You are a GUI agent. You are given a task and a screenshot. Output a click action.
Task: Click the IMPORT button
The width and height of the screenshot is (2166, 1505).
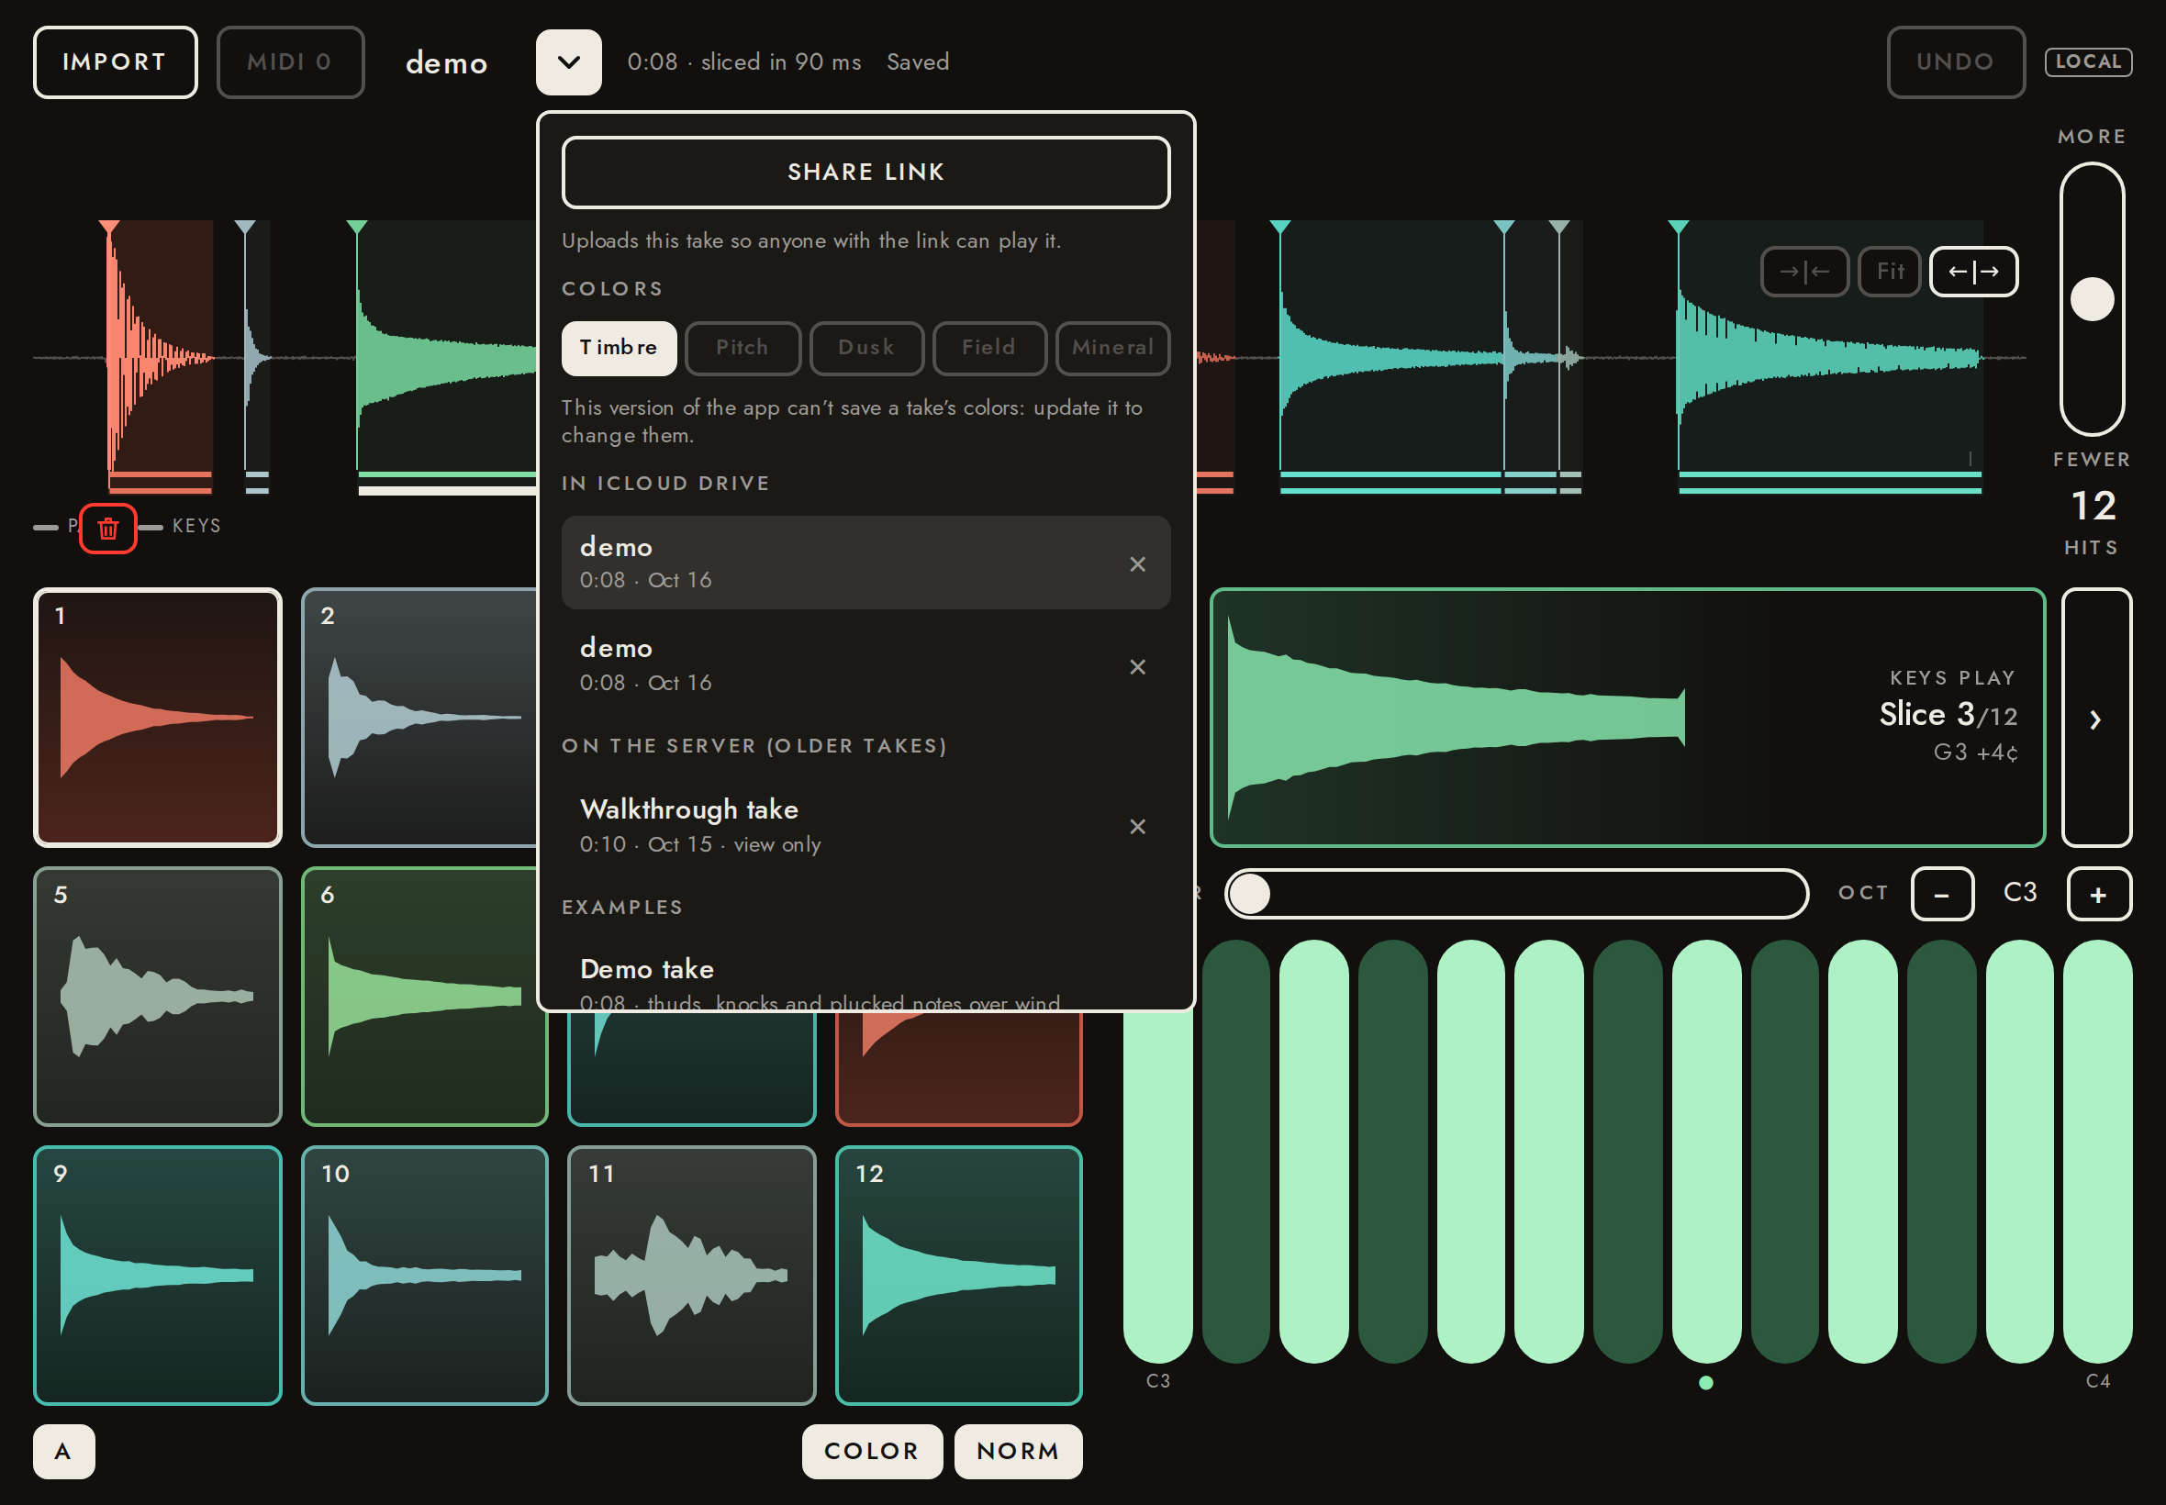coord(115,62)
